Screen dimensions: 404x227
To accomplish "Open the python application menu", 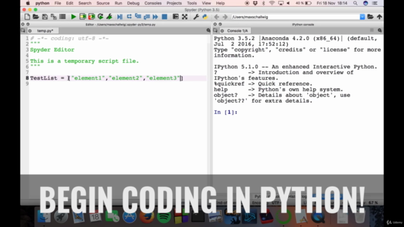I will [x=42, y=3].
